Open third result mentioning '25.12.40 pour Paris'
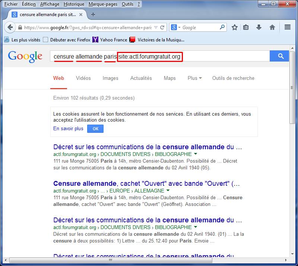 click(148, 220)
